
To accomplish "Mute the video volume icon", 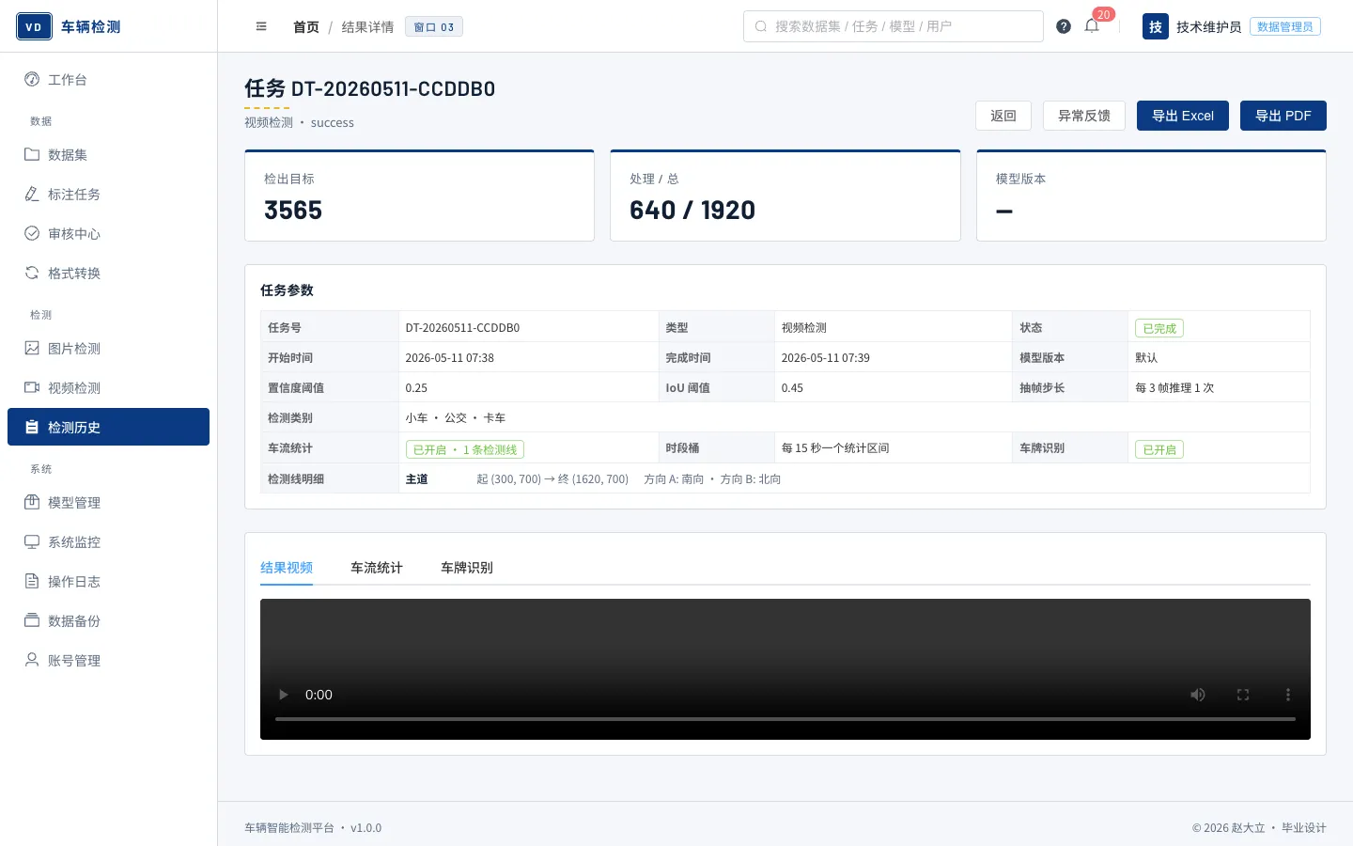I will pos(1198,695).
